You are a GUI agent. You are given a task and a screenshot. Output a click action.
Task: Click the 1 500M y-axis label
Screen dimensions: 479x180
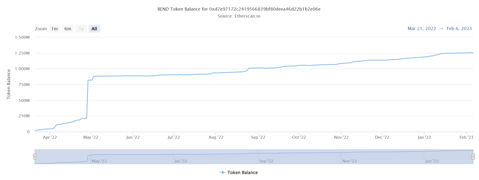22,37
